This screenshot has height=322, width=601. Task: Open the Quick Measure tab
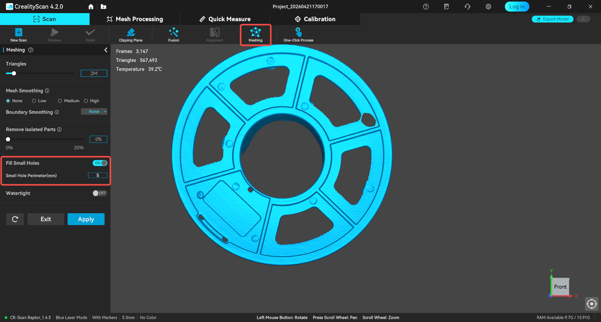coord(225,19)
